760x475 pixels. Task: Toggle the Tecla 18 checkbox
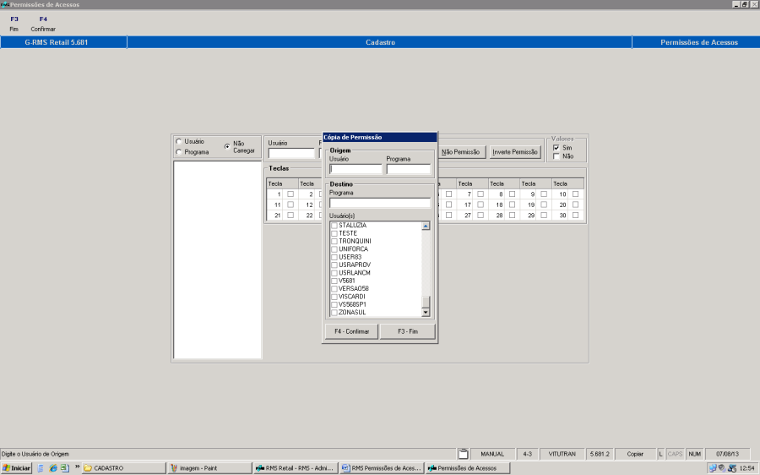click(x=512, y=205)
